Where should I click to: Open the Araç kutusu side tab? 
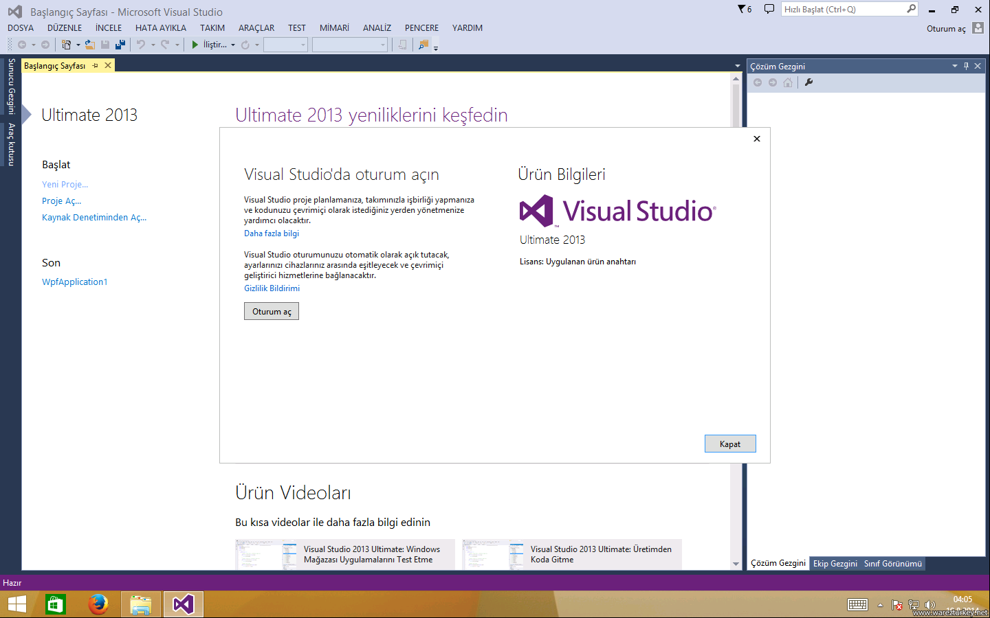point(11,144)
